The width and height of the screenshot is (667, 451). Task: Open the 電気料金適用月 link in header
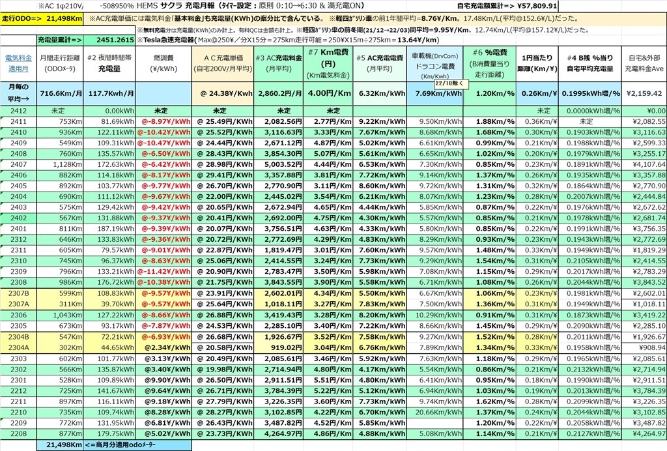(x=18, y=63)
